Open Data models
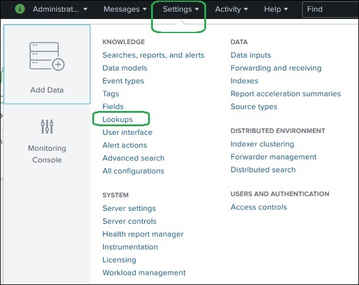The width and height of the screenshot is (359, 285). [x=125, y=68]
